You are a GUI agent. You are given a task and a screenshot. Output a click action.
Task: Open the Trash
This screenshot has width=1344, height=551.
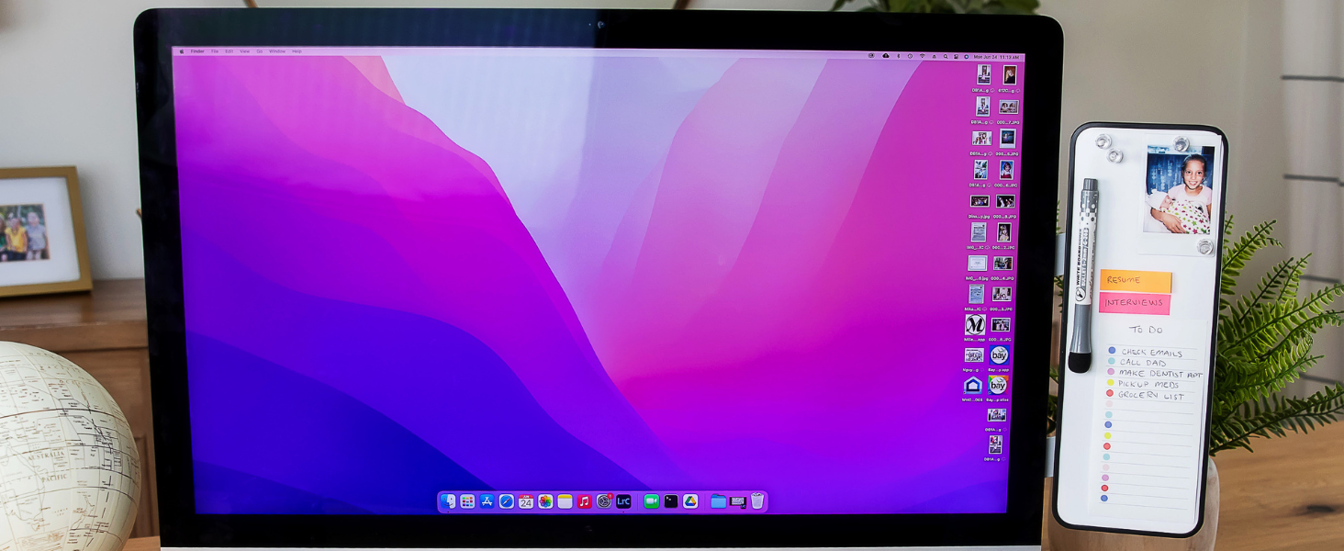[x=757, y=500]
